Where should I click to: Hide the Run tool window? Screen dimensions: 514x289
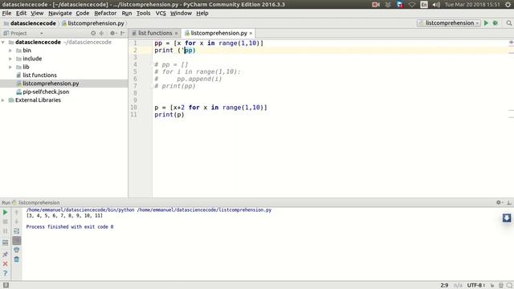[509, 202]
